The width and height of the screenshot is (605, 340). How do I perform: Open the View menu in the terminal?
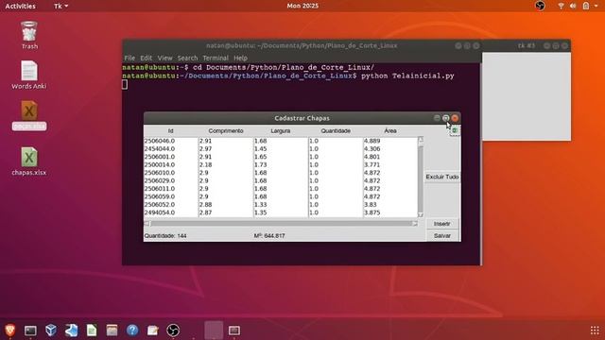164,59
